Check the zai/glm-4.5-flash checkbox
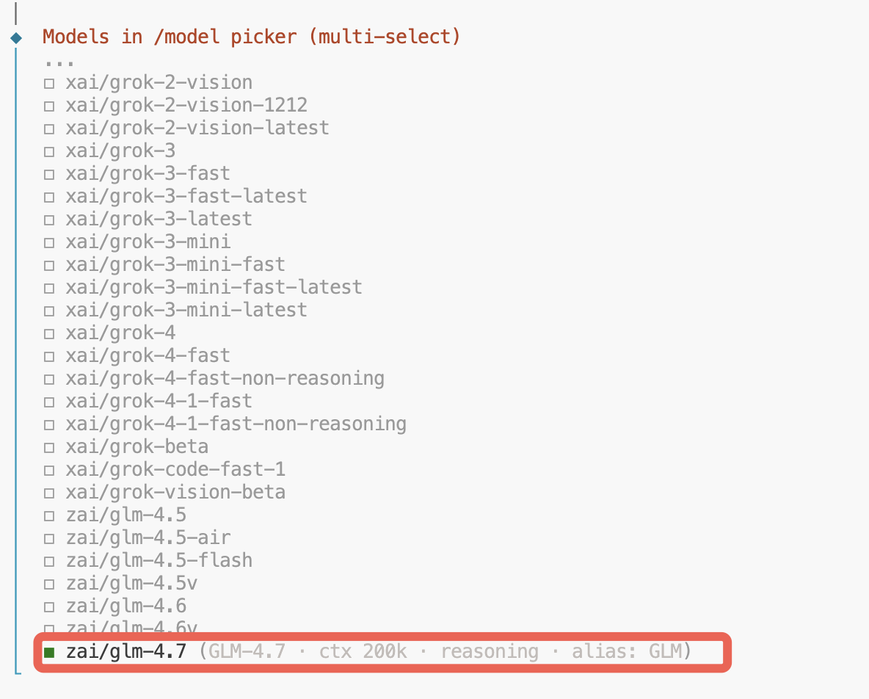869x699 pixels. (x=49, y=561)
